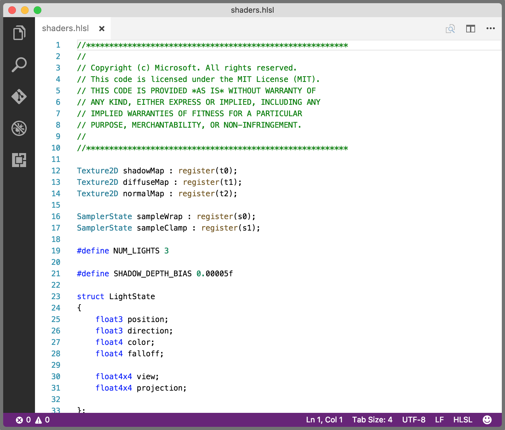Viewport: 505px width, 430px height.
Task: Click on 'float3 position;' line
Action: pyautogui.click(x=132, y=319)
